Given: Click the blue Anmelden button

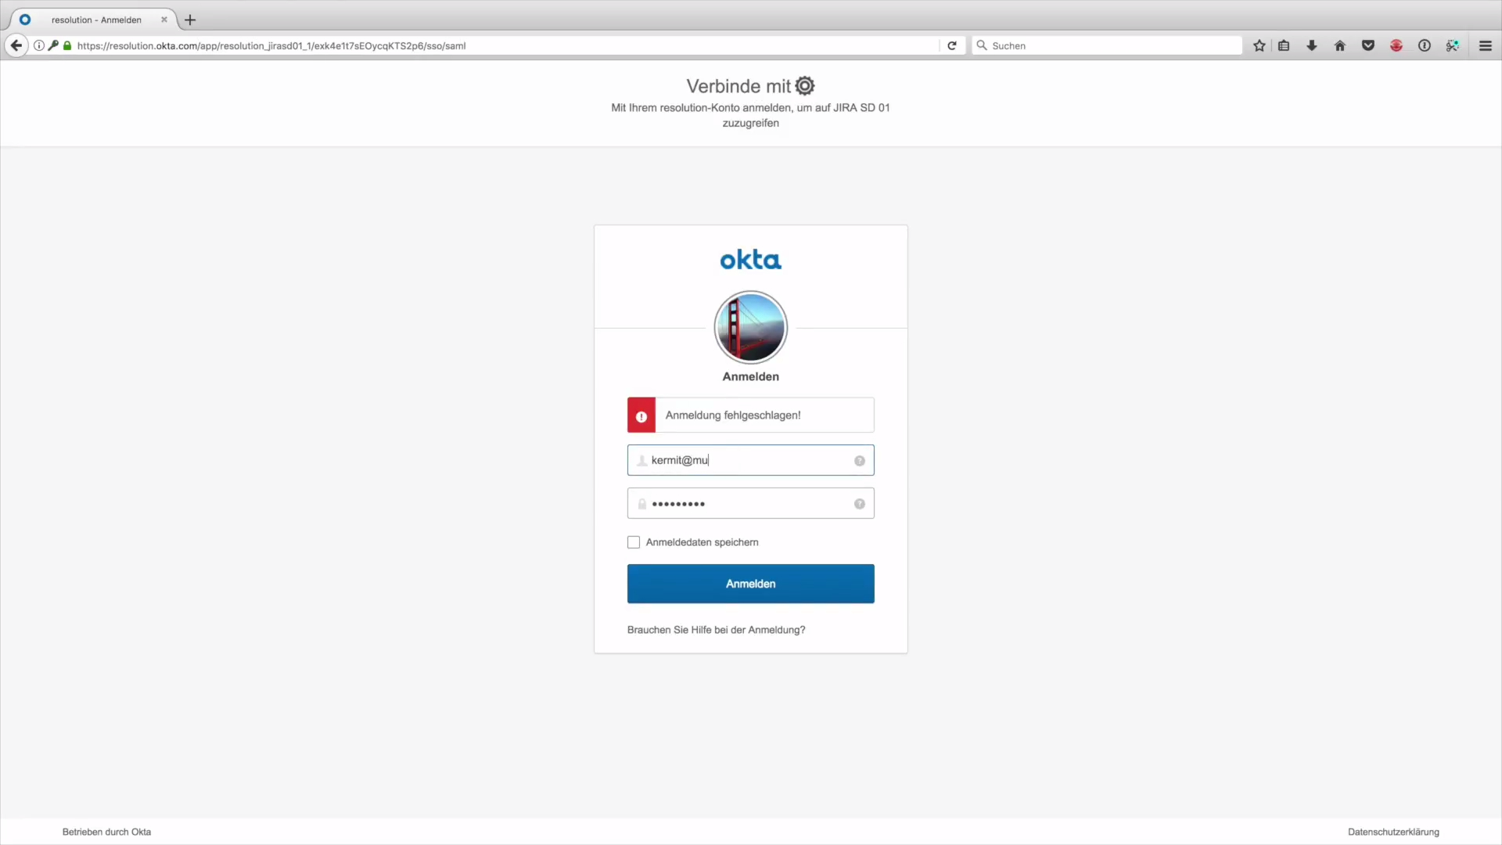Looking at the screenshot, I should click(751, 584).
